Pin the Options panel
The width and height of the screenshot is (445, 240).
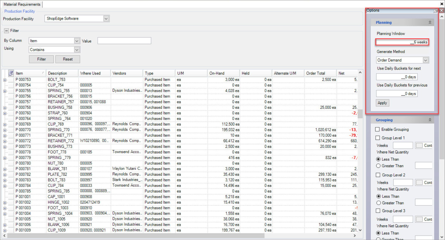[436, 11]
